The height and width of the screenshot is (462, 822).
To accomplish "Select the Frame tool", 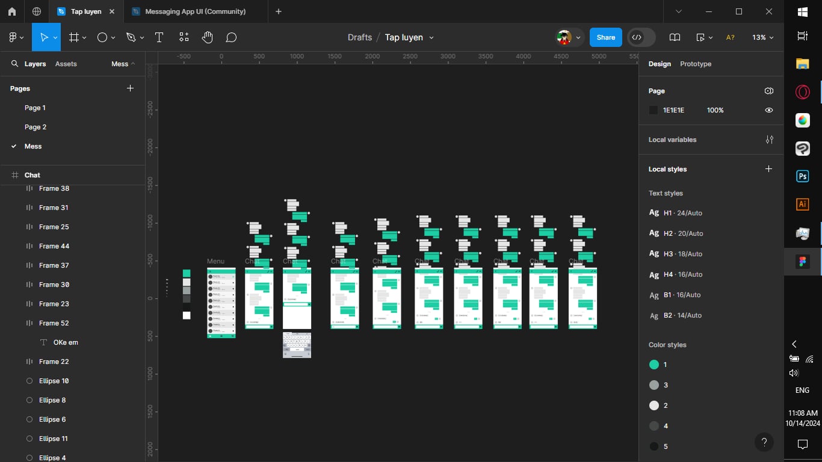I will click(x=74, y=37).
